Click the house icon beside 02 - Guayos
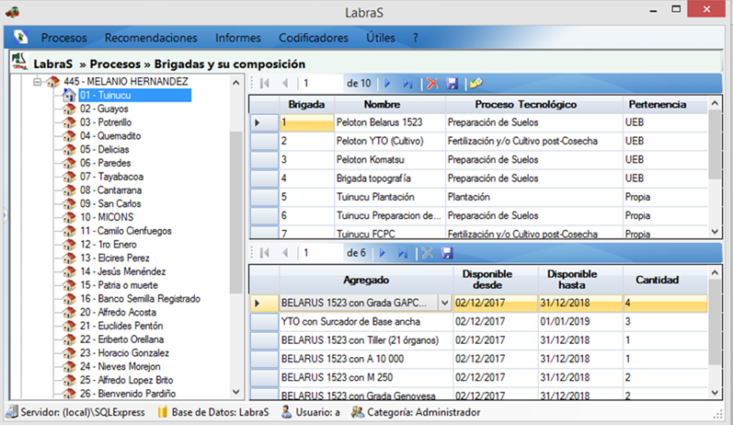733x425 pixels. 69,109
